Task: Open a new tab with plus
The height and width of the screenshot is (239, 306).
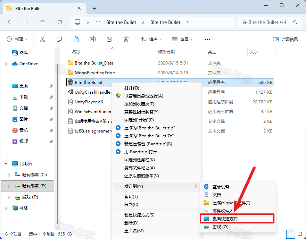Action: click(x=94, y=8)
